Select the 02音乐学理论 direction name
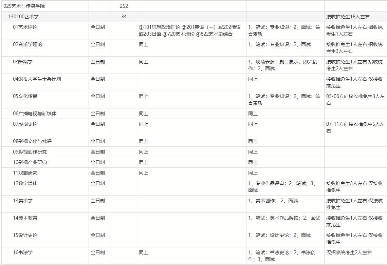The width and height of the screenshot is (387, 265). click(x=27, y=44)
